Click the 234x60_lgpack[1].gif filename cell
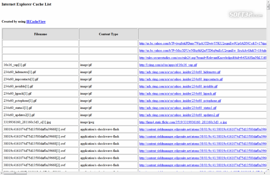 point(41,93)
